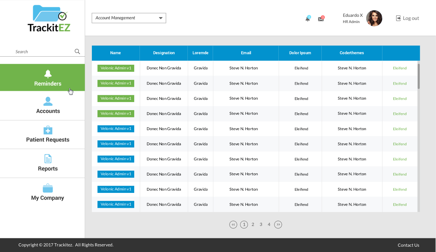Click the Patient Requests medical kit icon
Screen dimensions: 436x252
click(48, 130)
